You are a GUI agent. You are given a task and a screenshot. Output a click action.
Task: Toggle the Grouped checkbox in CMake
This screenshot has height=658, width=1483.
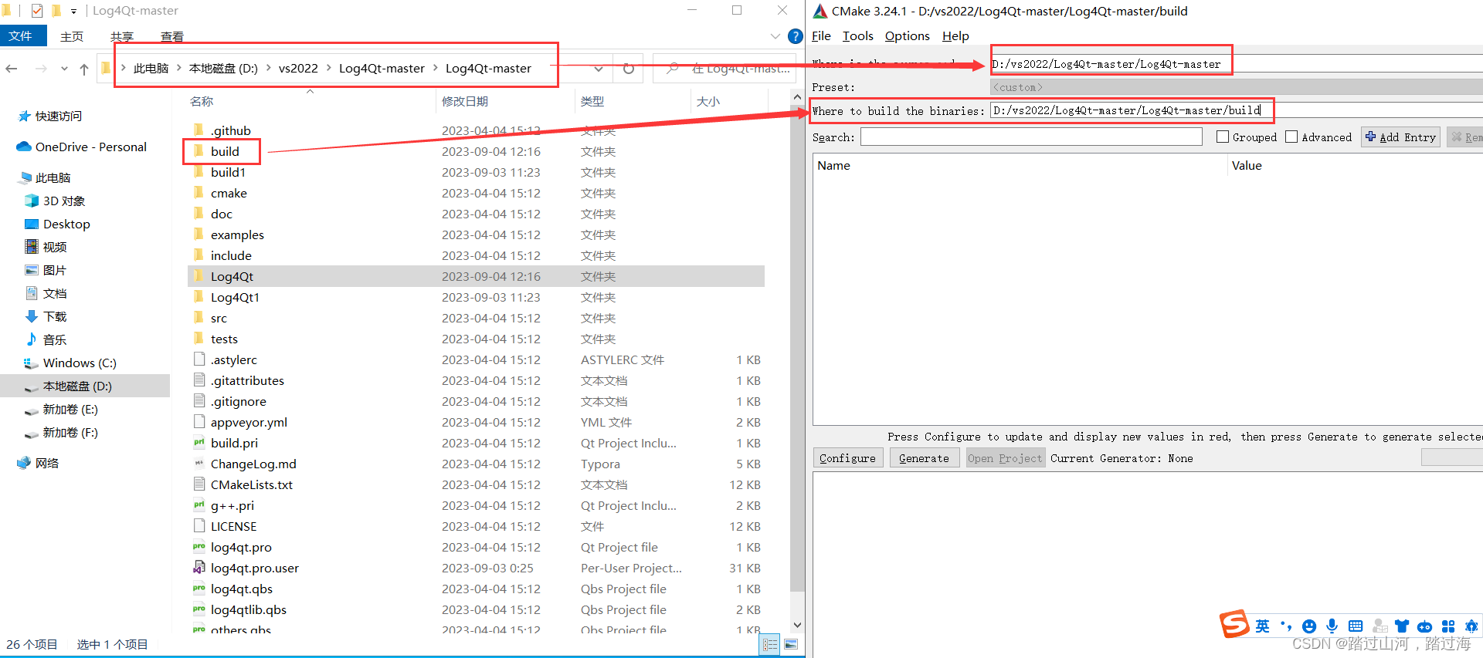(x=1223, y=137)
